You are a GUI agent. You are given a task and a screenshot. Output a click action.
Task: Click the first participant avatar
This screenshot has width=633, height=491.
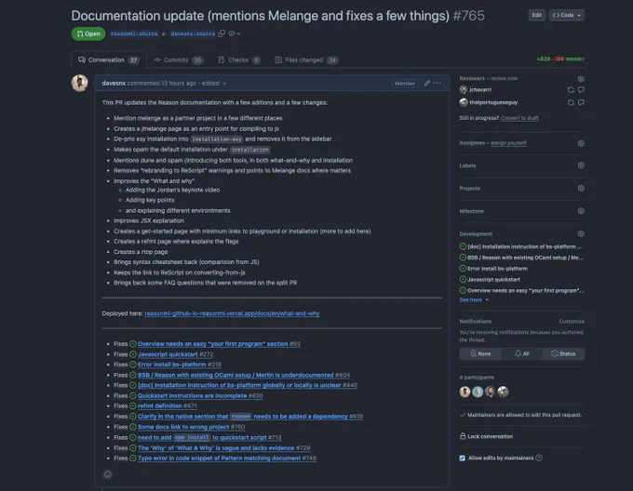pyautogui.click(x=465, y=391)
